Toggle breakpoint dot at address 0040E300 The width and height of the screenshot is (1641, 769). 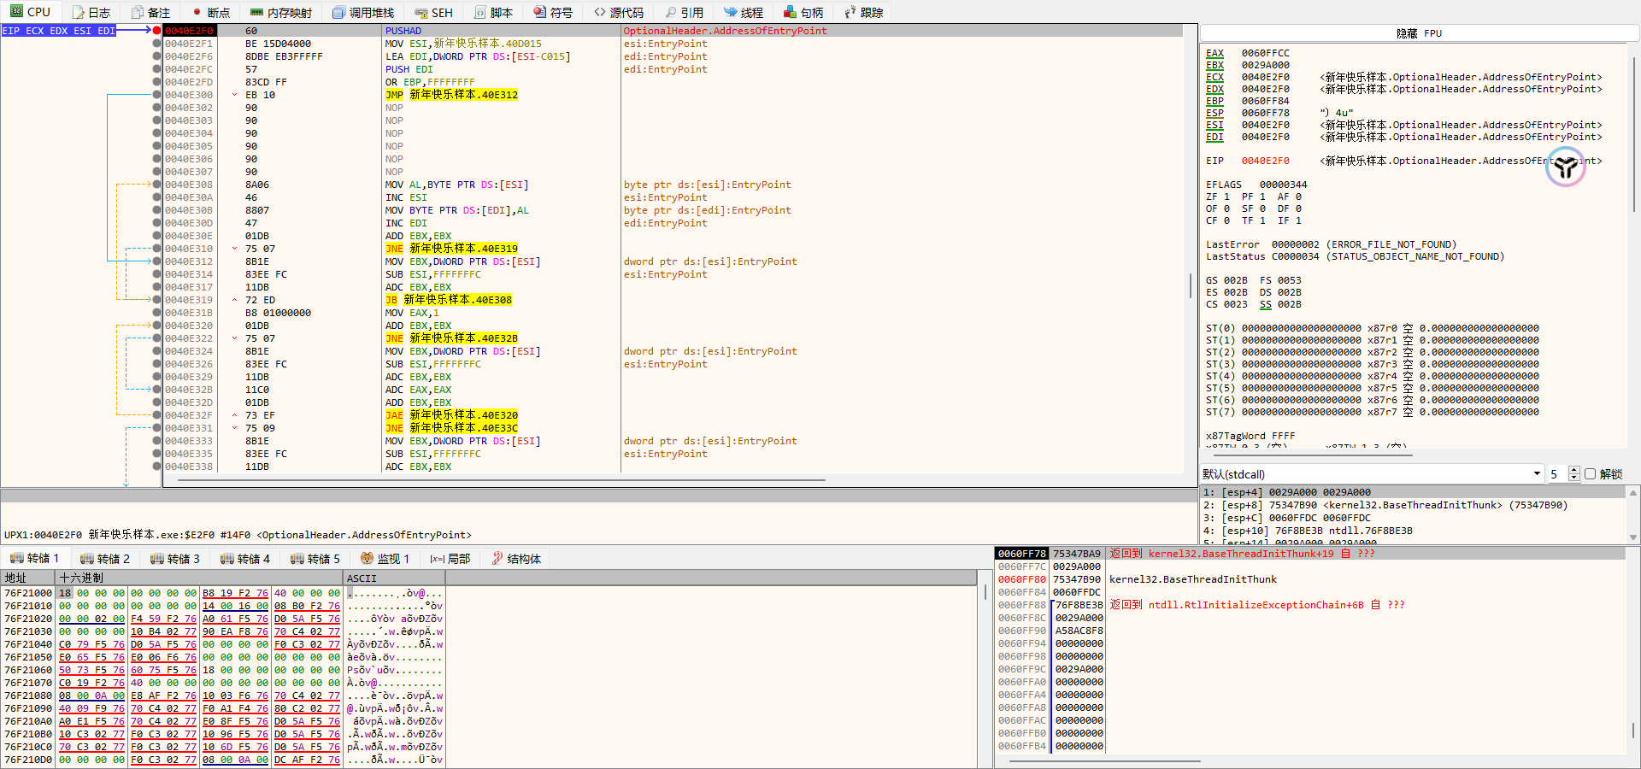(156, 95)
